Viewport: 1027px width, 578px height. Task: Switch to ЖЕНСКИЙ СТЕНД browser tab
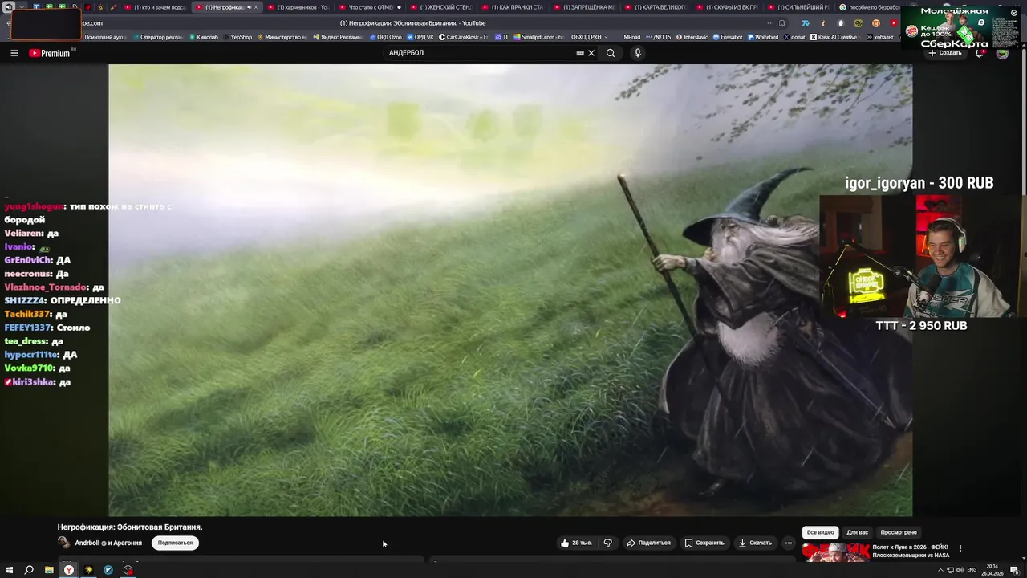click(440, 7)
